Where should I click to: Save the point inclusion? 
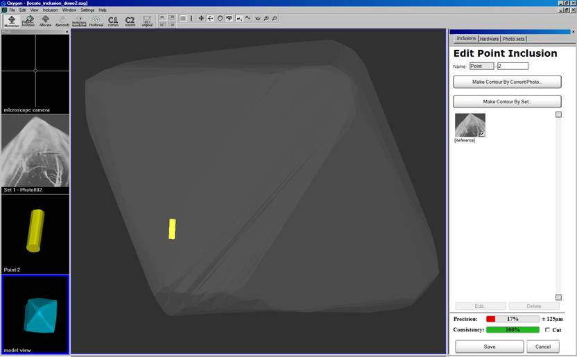click(490, 347)
